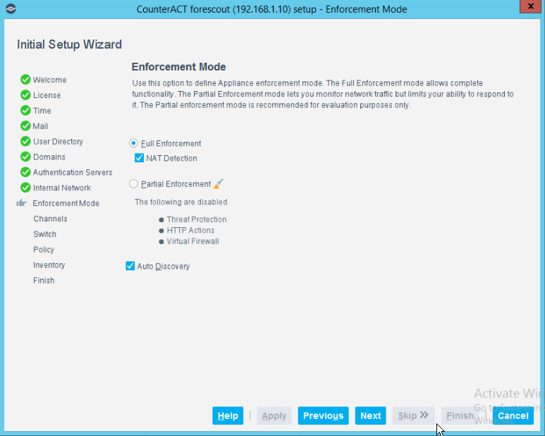
Task: Click the warning brush icon next to Partial Enforcement
Action: (219, 183)
